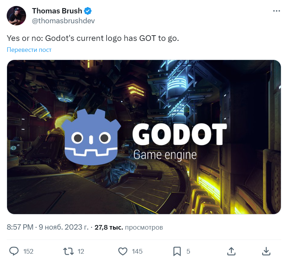Click Перевести пост to translate
The width and height of the screenshot is (289, 261).
coord(29,50)
